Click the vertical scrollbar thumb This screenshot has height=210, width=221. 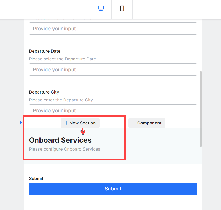201,108
